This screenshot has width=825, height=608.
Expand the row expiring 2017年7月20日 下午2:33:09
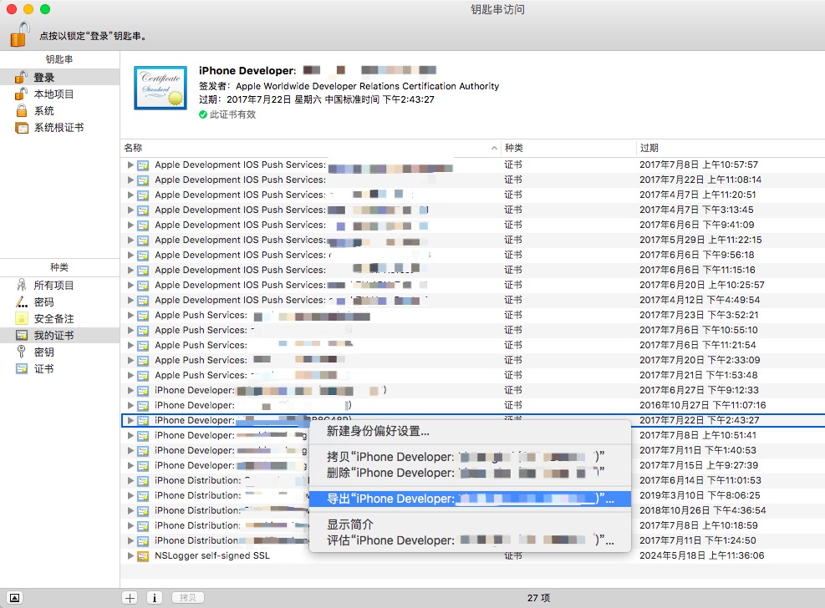(130, 361)
